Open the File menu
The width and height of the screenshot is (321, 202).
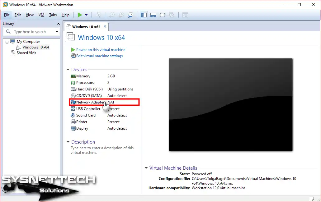[7, 15]
